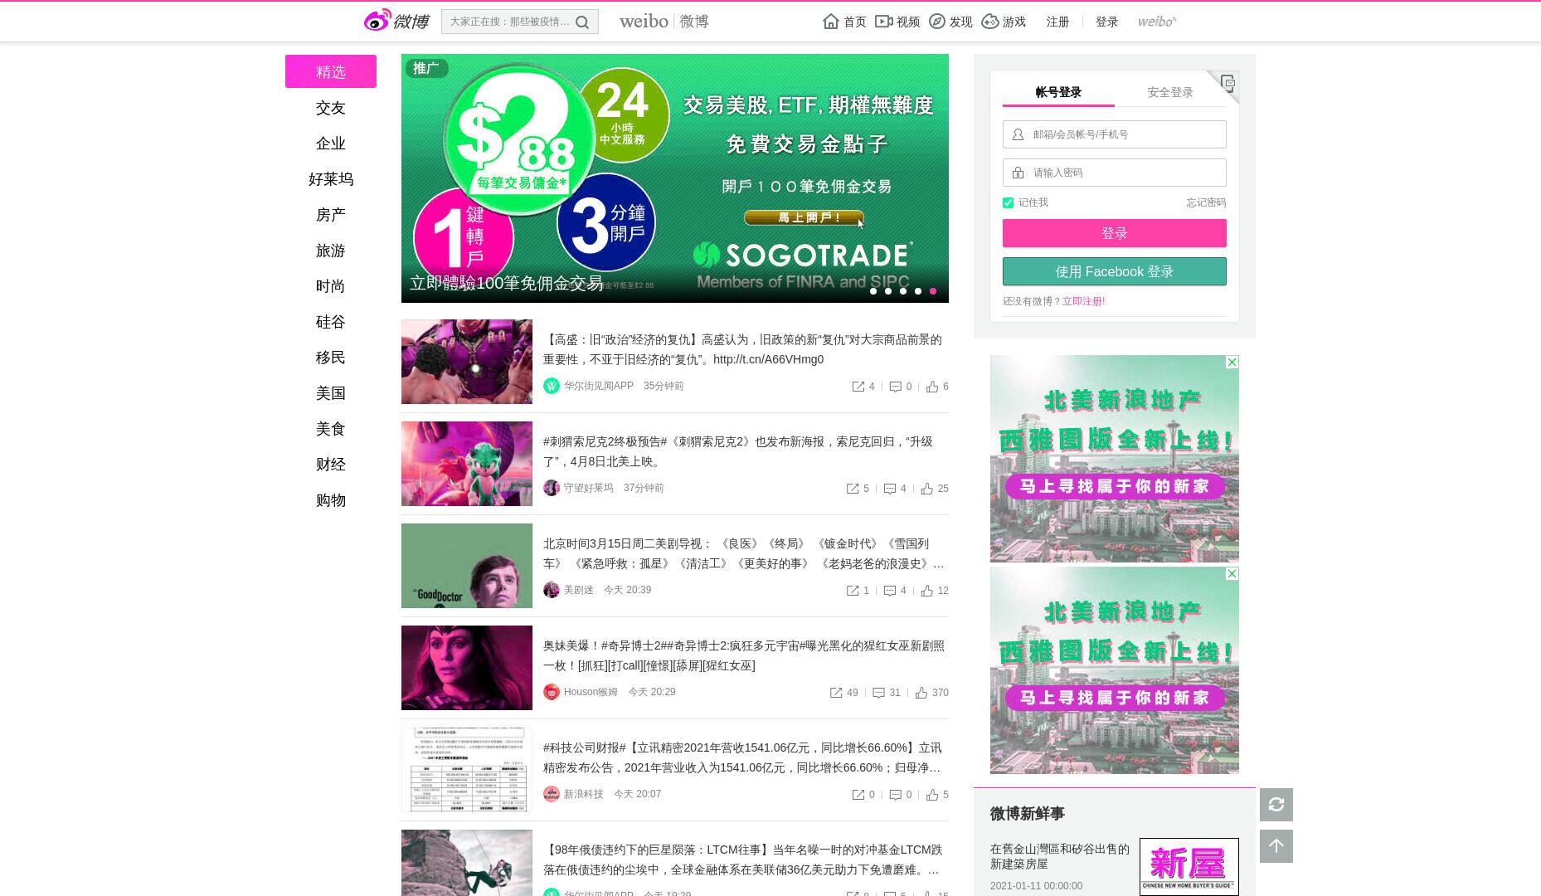
Task: Select 精选 category
Action: click(x=331, y=72)
